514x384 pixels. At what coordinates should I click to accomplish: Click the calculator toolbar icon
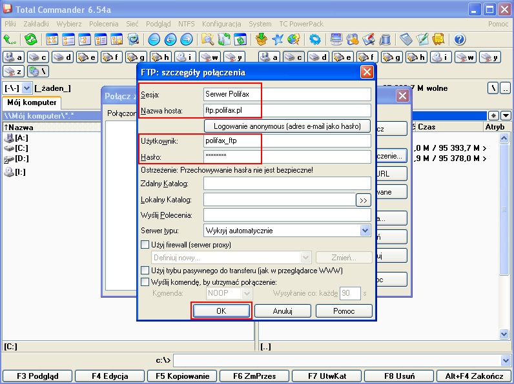point(406,39)
